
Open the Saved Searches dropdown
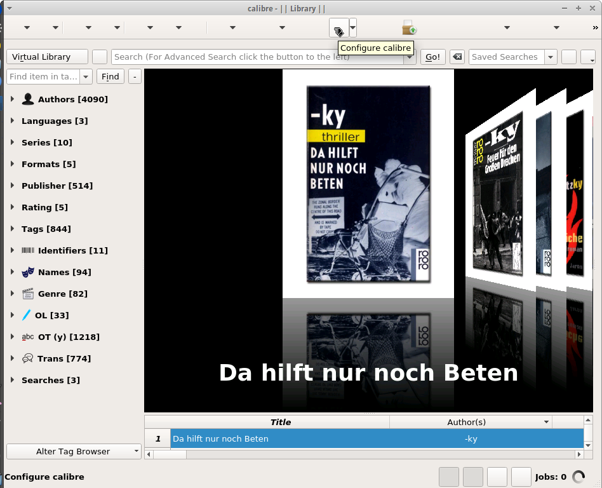[551, 57]
